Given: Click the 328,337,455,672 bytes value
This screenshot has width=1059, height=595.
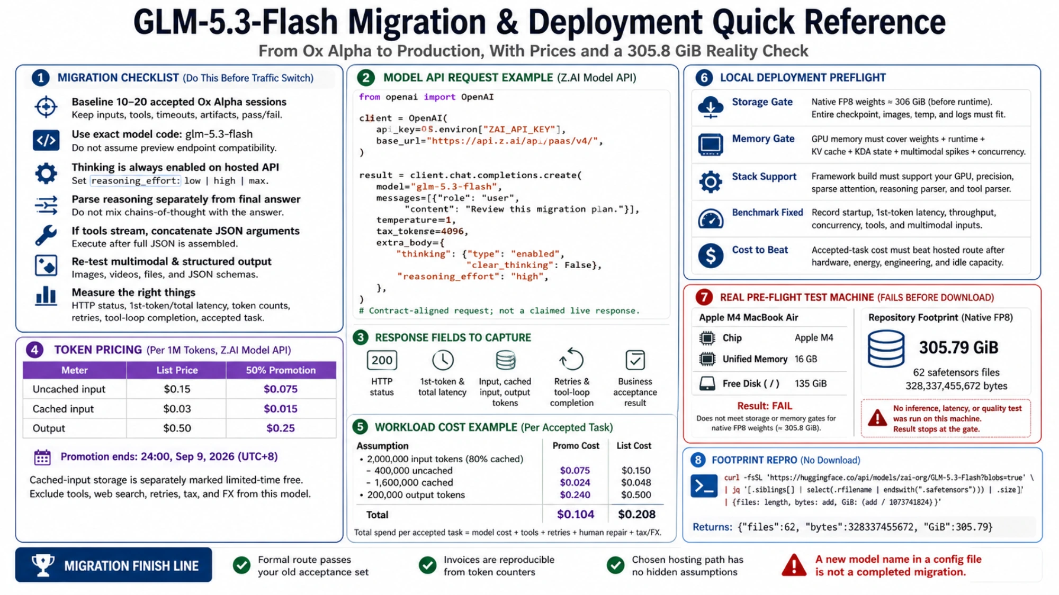Looking at the screenshot, I should pos(956,386).
